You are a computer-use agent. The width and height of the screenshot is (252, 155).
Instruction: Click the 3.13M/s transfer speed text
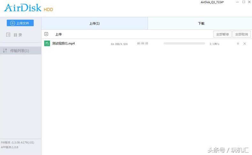[x=214, y=44]
